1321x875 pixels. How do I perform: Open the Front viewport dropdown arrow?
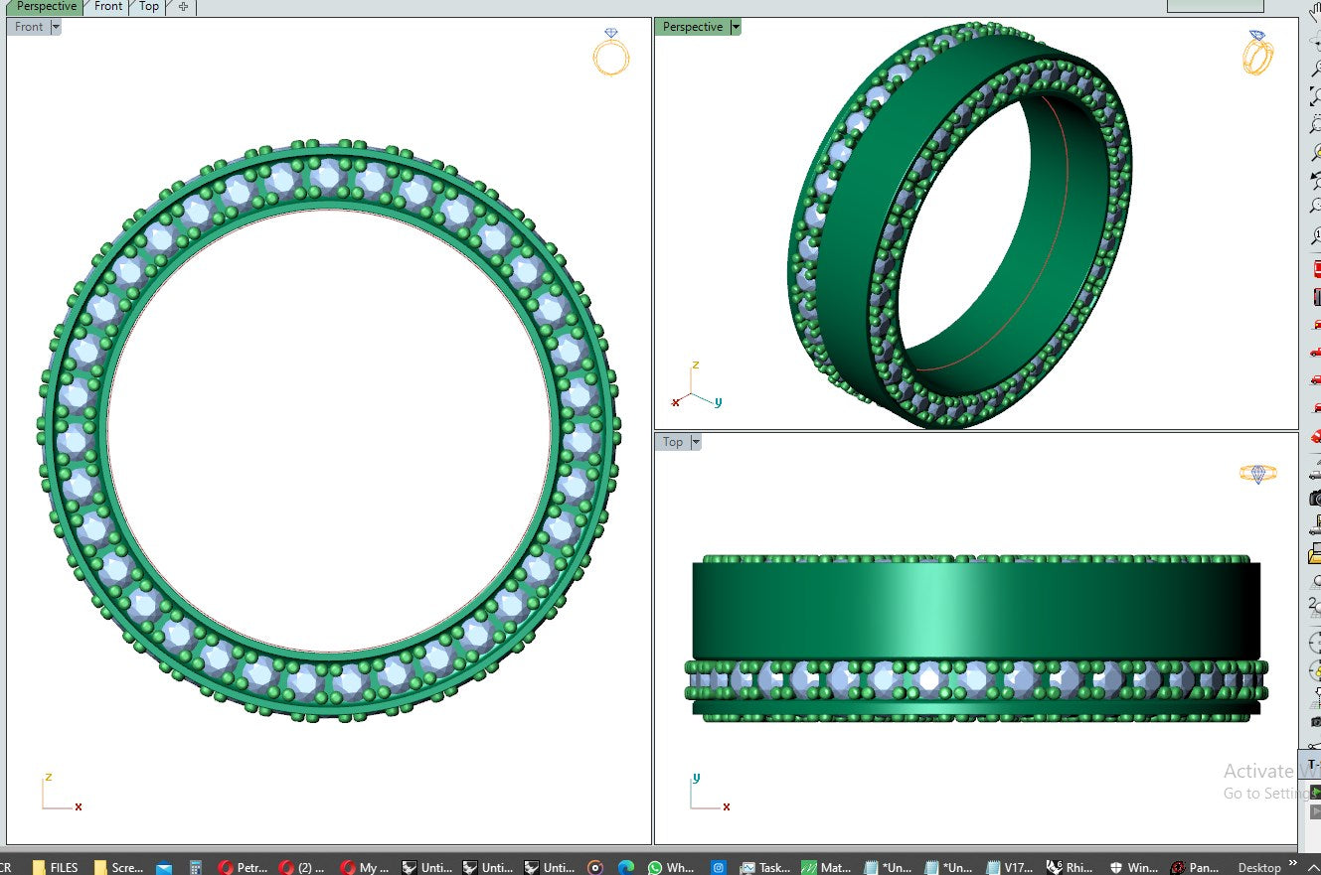pos(56,27)
